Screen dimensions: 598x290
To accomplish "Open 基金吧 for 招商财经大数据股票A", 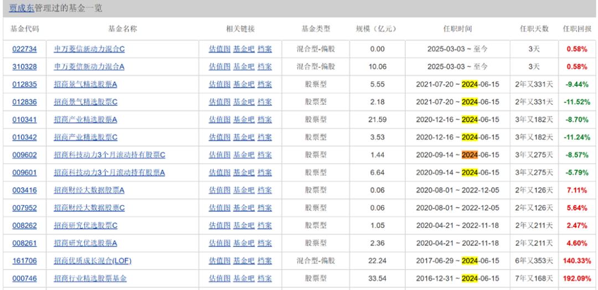I will tap(244, 190).
